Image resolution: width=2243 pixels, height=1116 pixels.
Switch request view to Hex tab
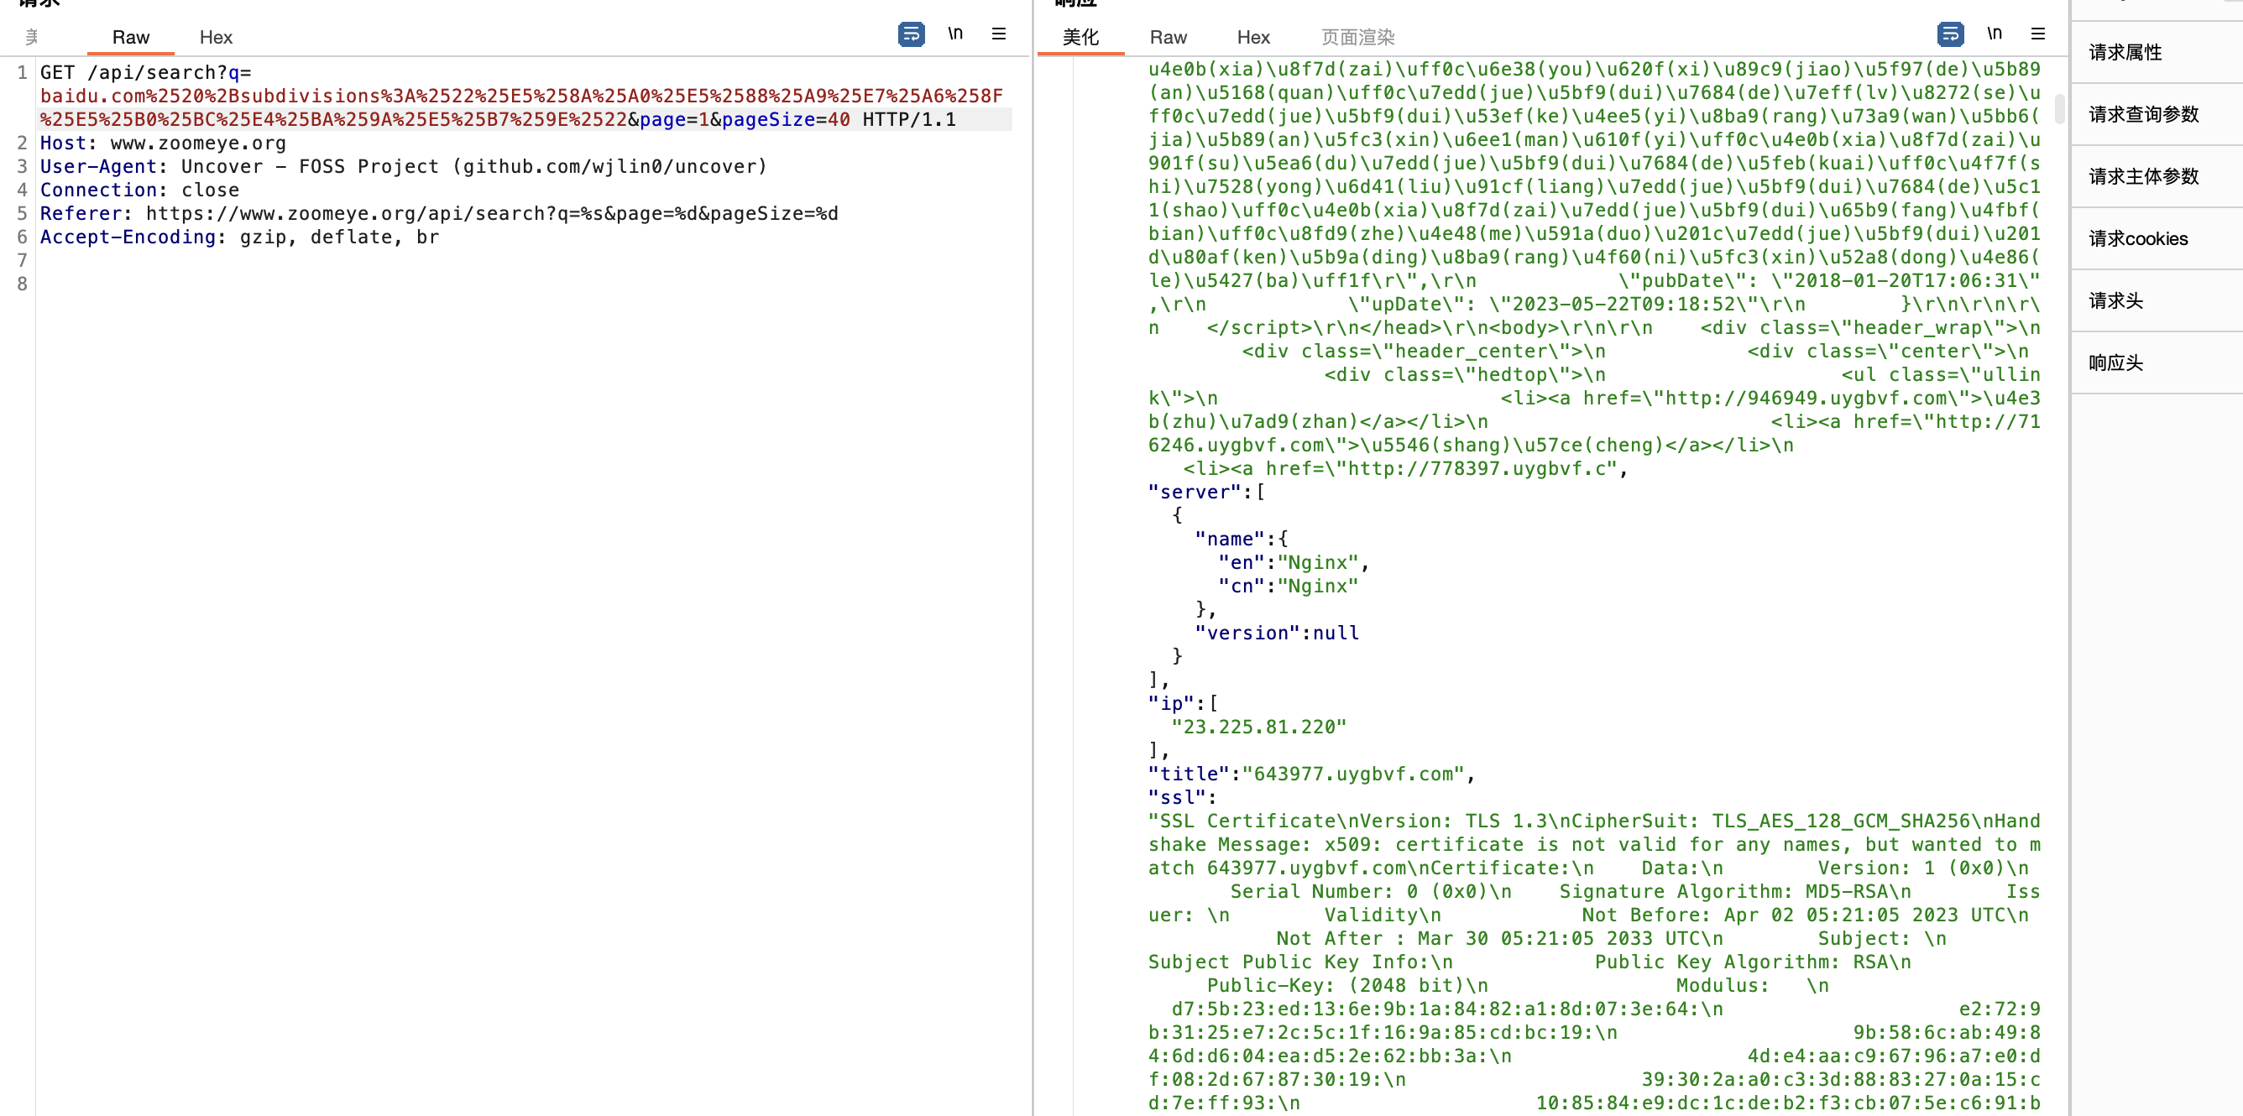pos(215,38)
